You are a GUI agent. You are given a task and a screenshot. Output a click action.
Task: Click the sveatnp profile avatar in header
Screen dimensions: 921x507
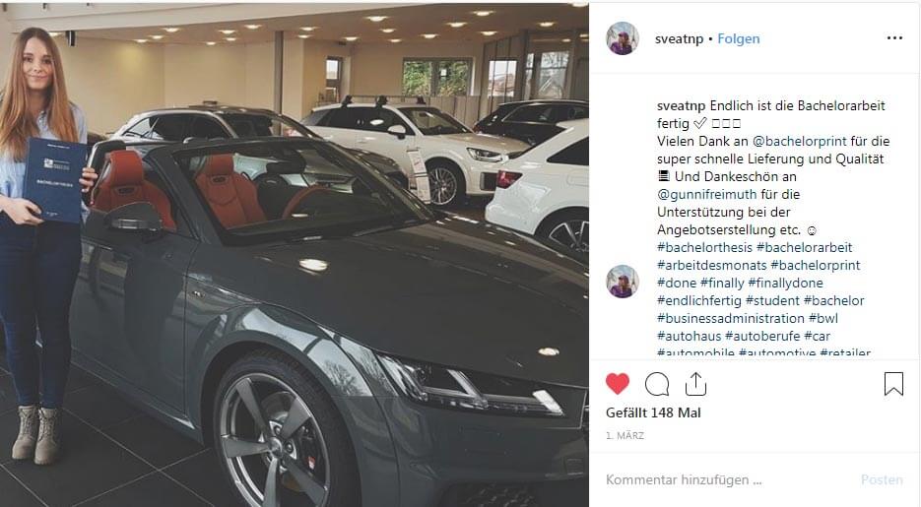click(622, 38)
